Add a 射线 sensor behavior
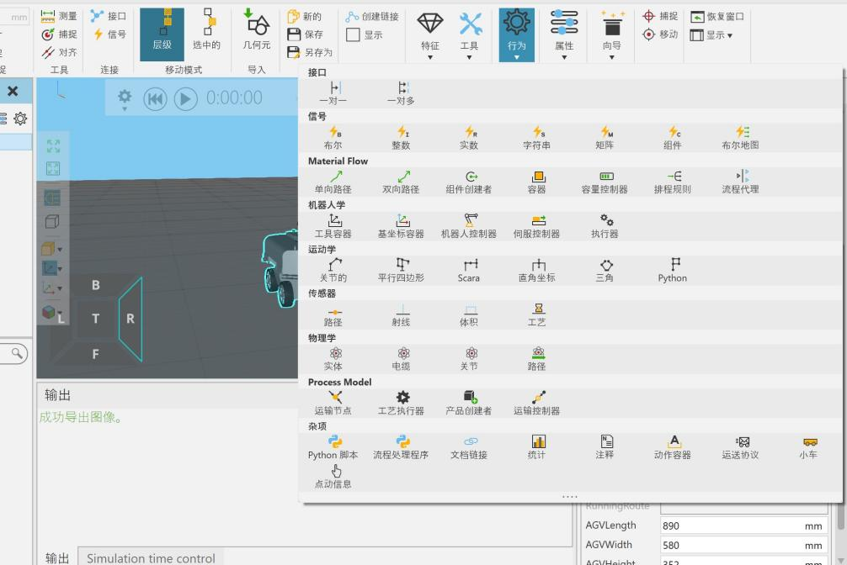 click(x=402, y=314)
